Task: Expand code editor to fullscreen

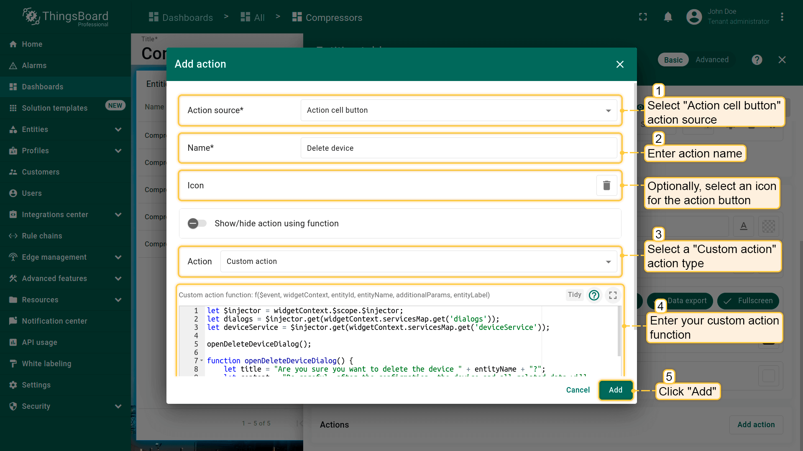Action: coord(613,295)
